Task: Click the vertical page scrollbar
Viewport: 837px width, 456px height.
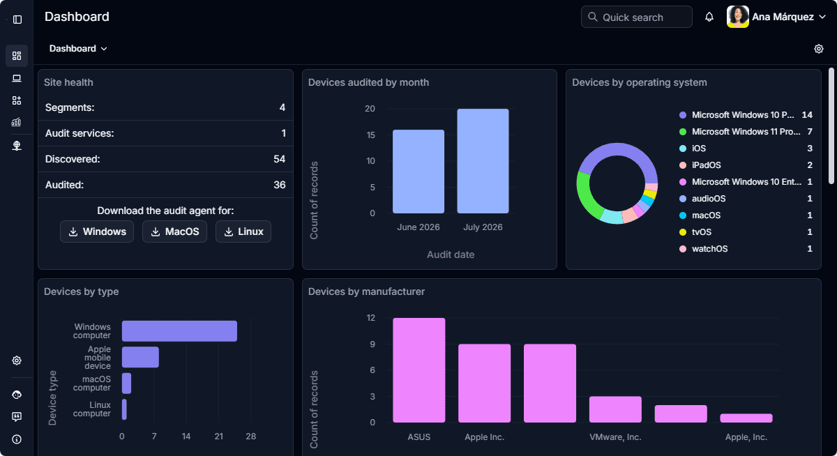Action: [x=831, y=126]
